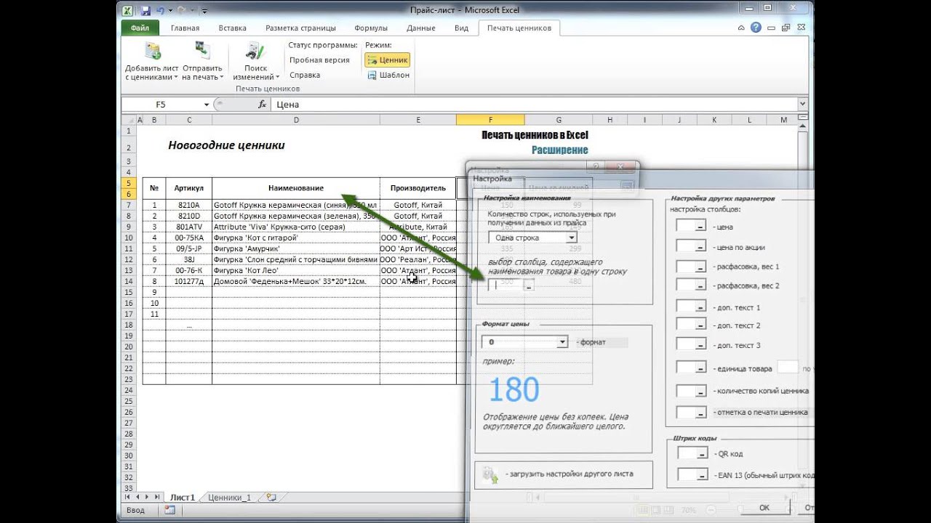Click the 'Артикул' header cell
This screenshot has height=523, width=931.
188,188
